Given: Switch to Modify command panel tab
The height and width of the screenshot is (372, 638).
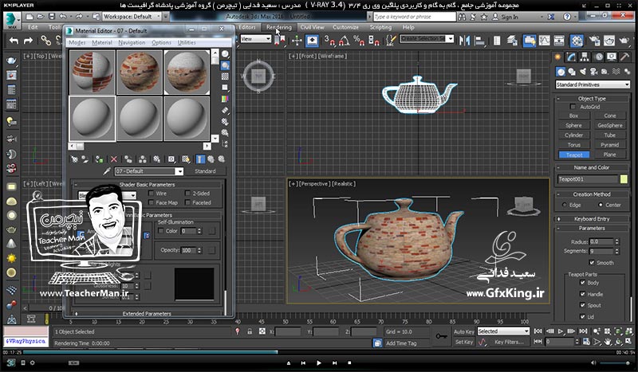Looking at the screenshot, I should tap(571, 57).
